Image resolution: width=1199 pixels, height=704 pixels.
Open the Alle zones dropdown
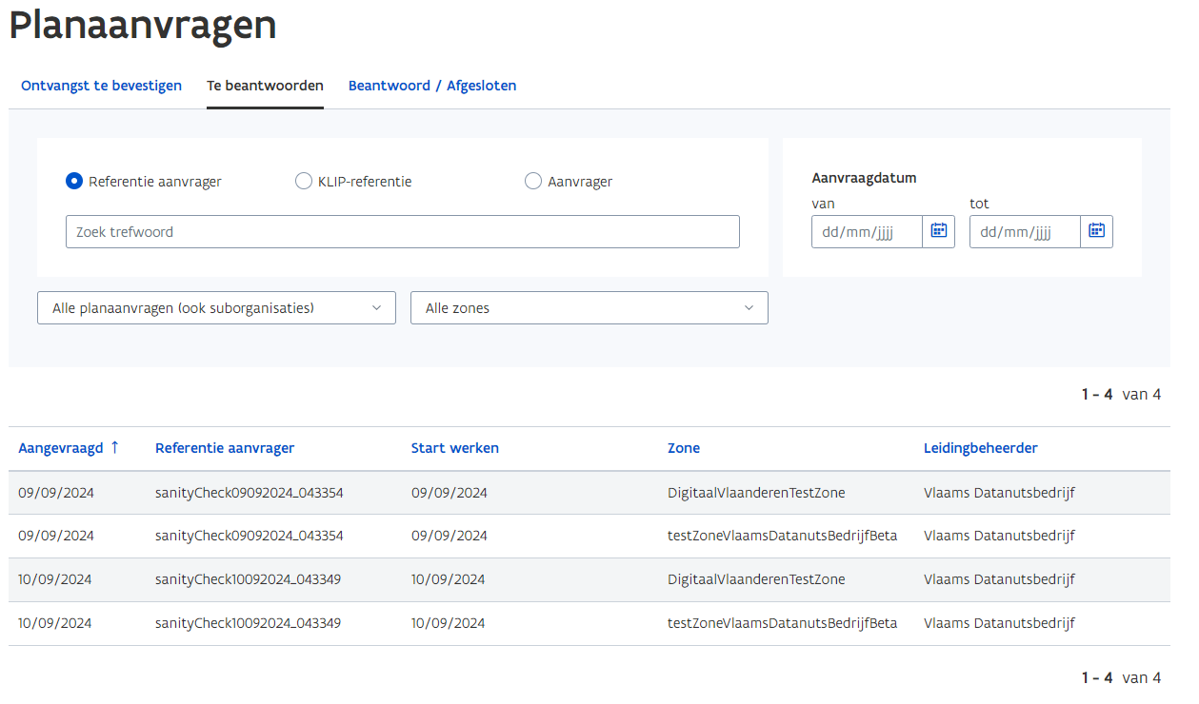[589, 308]
